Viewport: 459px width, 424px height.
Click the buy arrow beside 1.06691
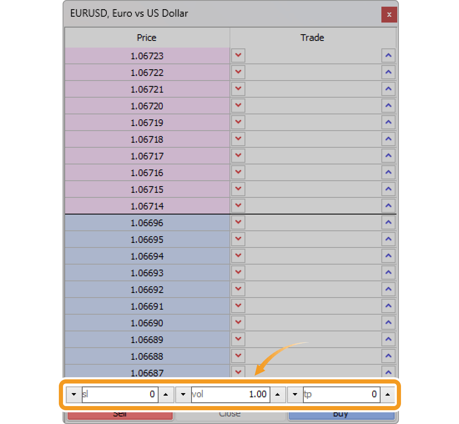pos(388,306)
